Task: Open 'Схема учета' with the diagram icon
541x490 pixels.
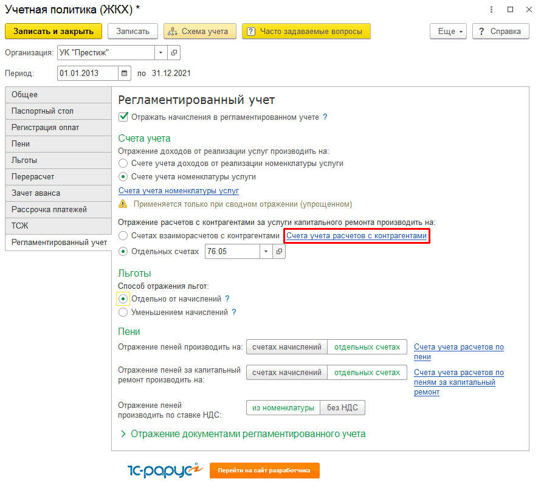Action: coord(196,32)
